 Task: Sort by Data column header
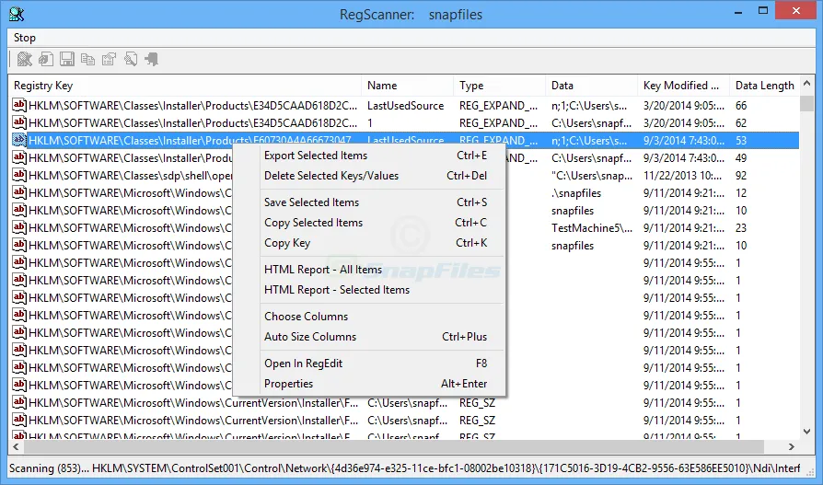coord(592,86)
